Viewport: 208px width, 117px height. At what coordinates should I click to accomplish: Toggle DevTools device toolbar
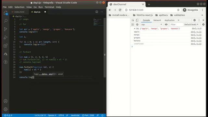(x=137, y=20)
